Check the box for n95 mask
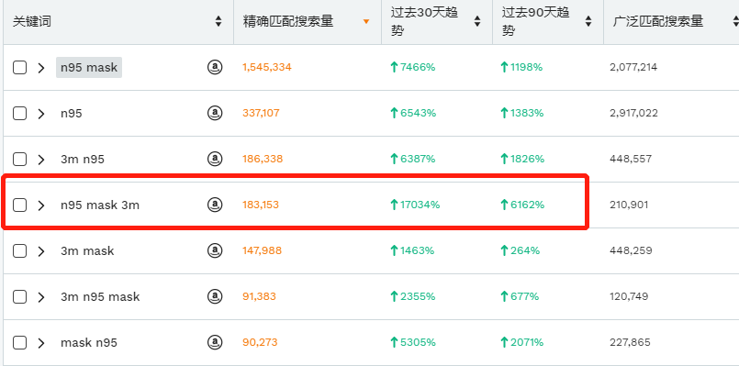The height and width of the screenshot is (366, 739). tap(19, 67)
